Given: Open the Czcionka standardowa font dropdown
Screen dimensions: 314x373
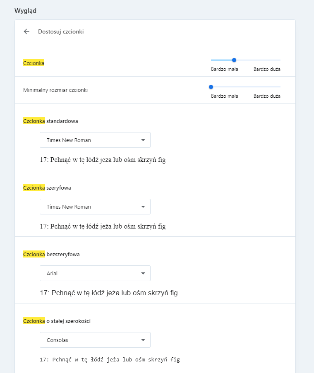Looking at the screenshot, I should click(95, 140).
